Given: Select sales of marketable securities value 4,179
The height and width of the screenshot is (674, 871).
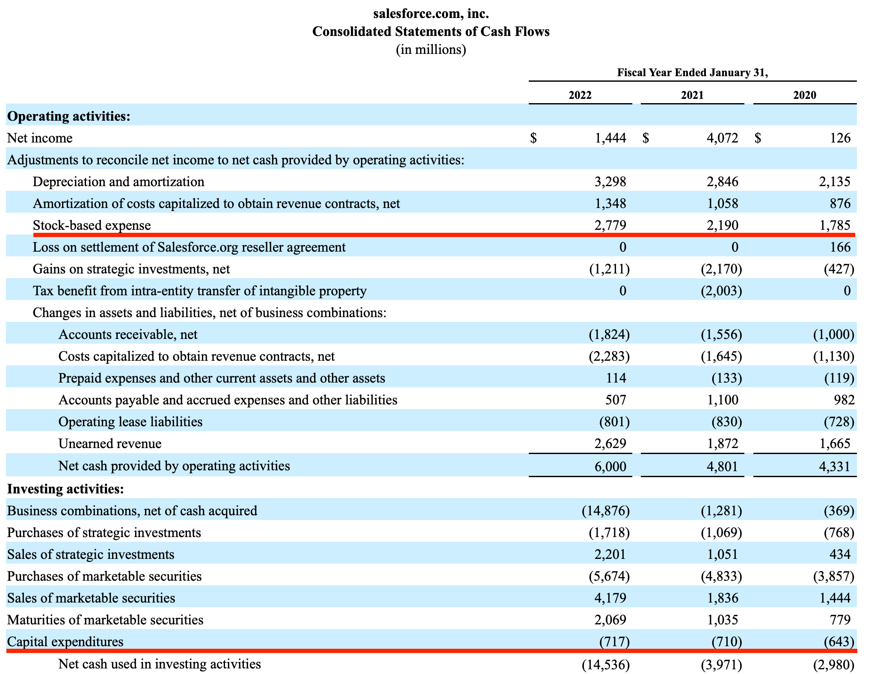Looking at the screenshot, I should point(610,598).
